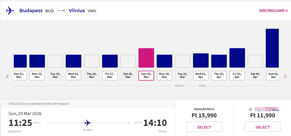This screenshot has width=291, height=136.
Task: Click the Thu 02, Apr date label
Action: point(219,76)
